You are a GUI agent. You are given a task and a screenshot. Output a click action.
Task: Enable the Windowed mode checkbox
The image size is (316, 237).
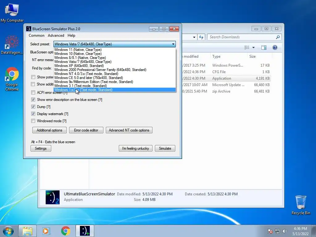coord(33,121)
